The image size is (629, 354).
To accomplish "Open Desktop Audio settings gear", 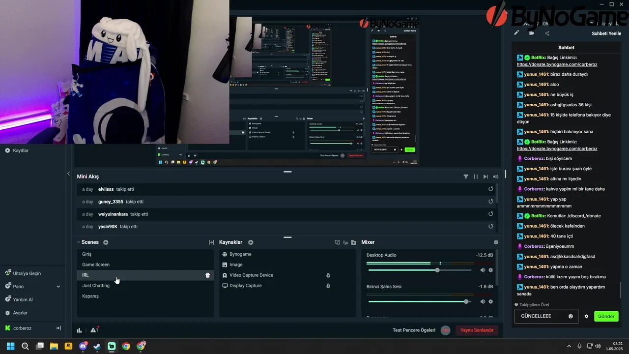I will (490, 270).
